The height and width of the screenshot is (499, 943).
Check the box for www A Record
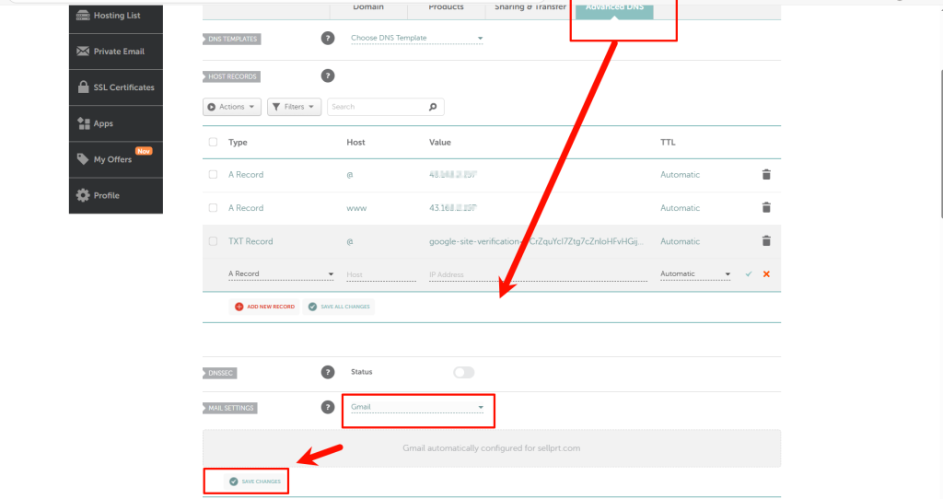[x=214, y=208]
